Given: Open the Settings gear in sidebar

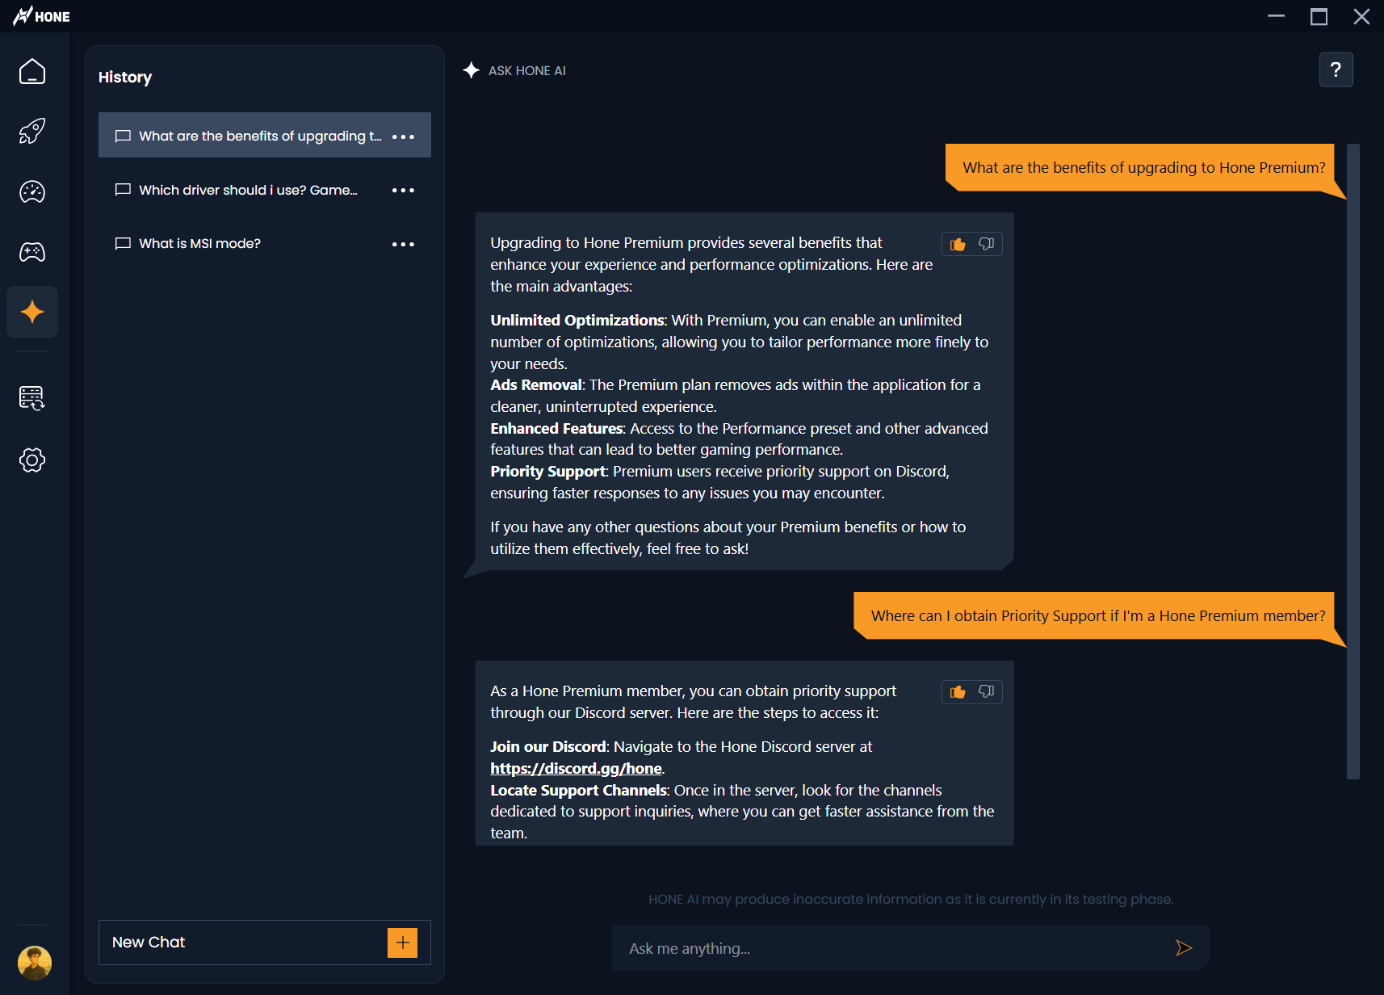Looking at the screenshot, I should [32, 460].
